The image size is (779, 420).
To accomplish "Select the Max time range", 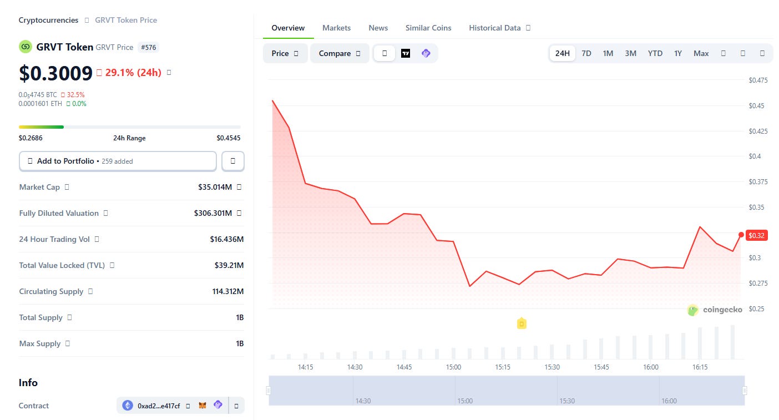I will (701, 53).
